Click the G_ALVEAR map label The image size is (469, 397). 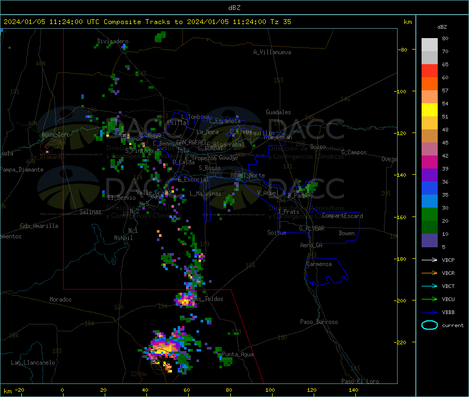click(312, 228)
